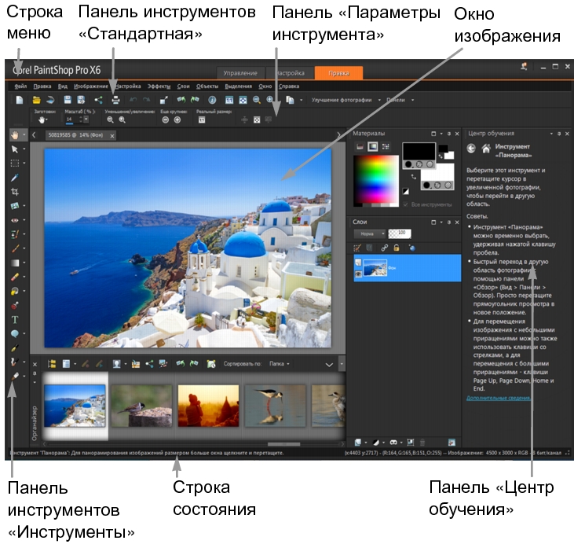
Task: Choose the Red Eye tool
Action: coord(15,219)
